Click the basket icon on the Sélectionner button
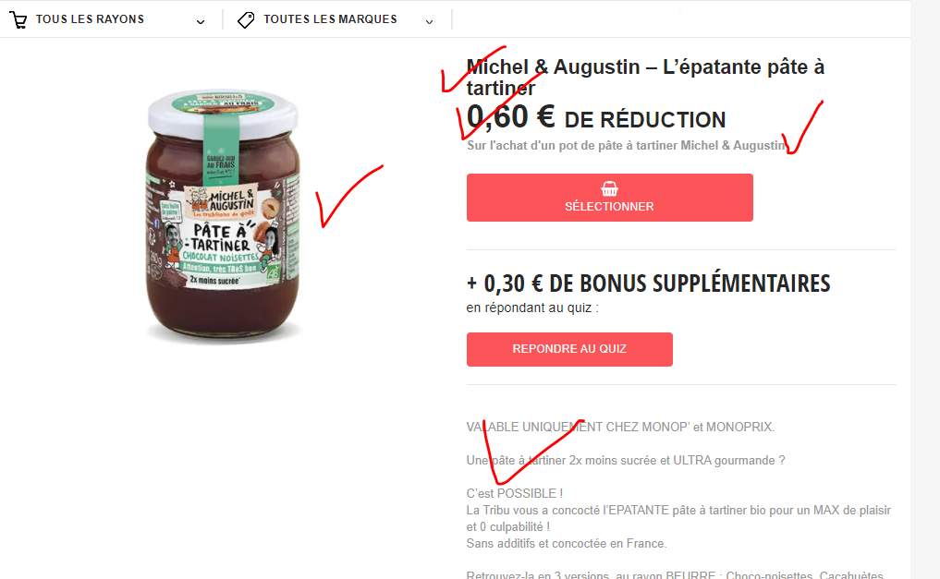Image resolution: width=940 pixels, height=579 pixels. pos(609,188)
